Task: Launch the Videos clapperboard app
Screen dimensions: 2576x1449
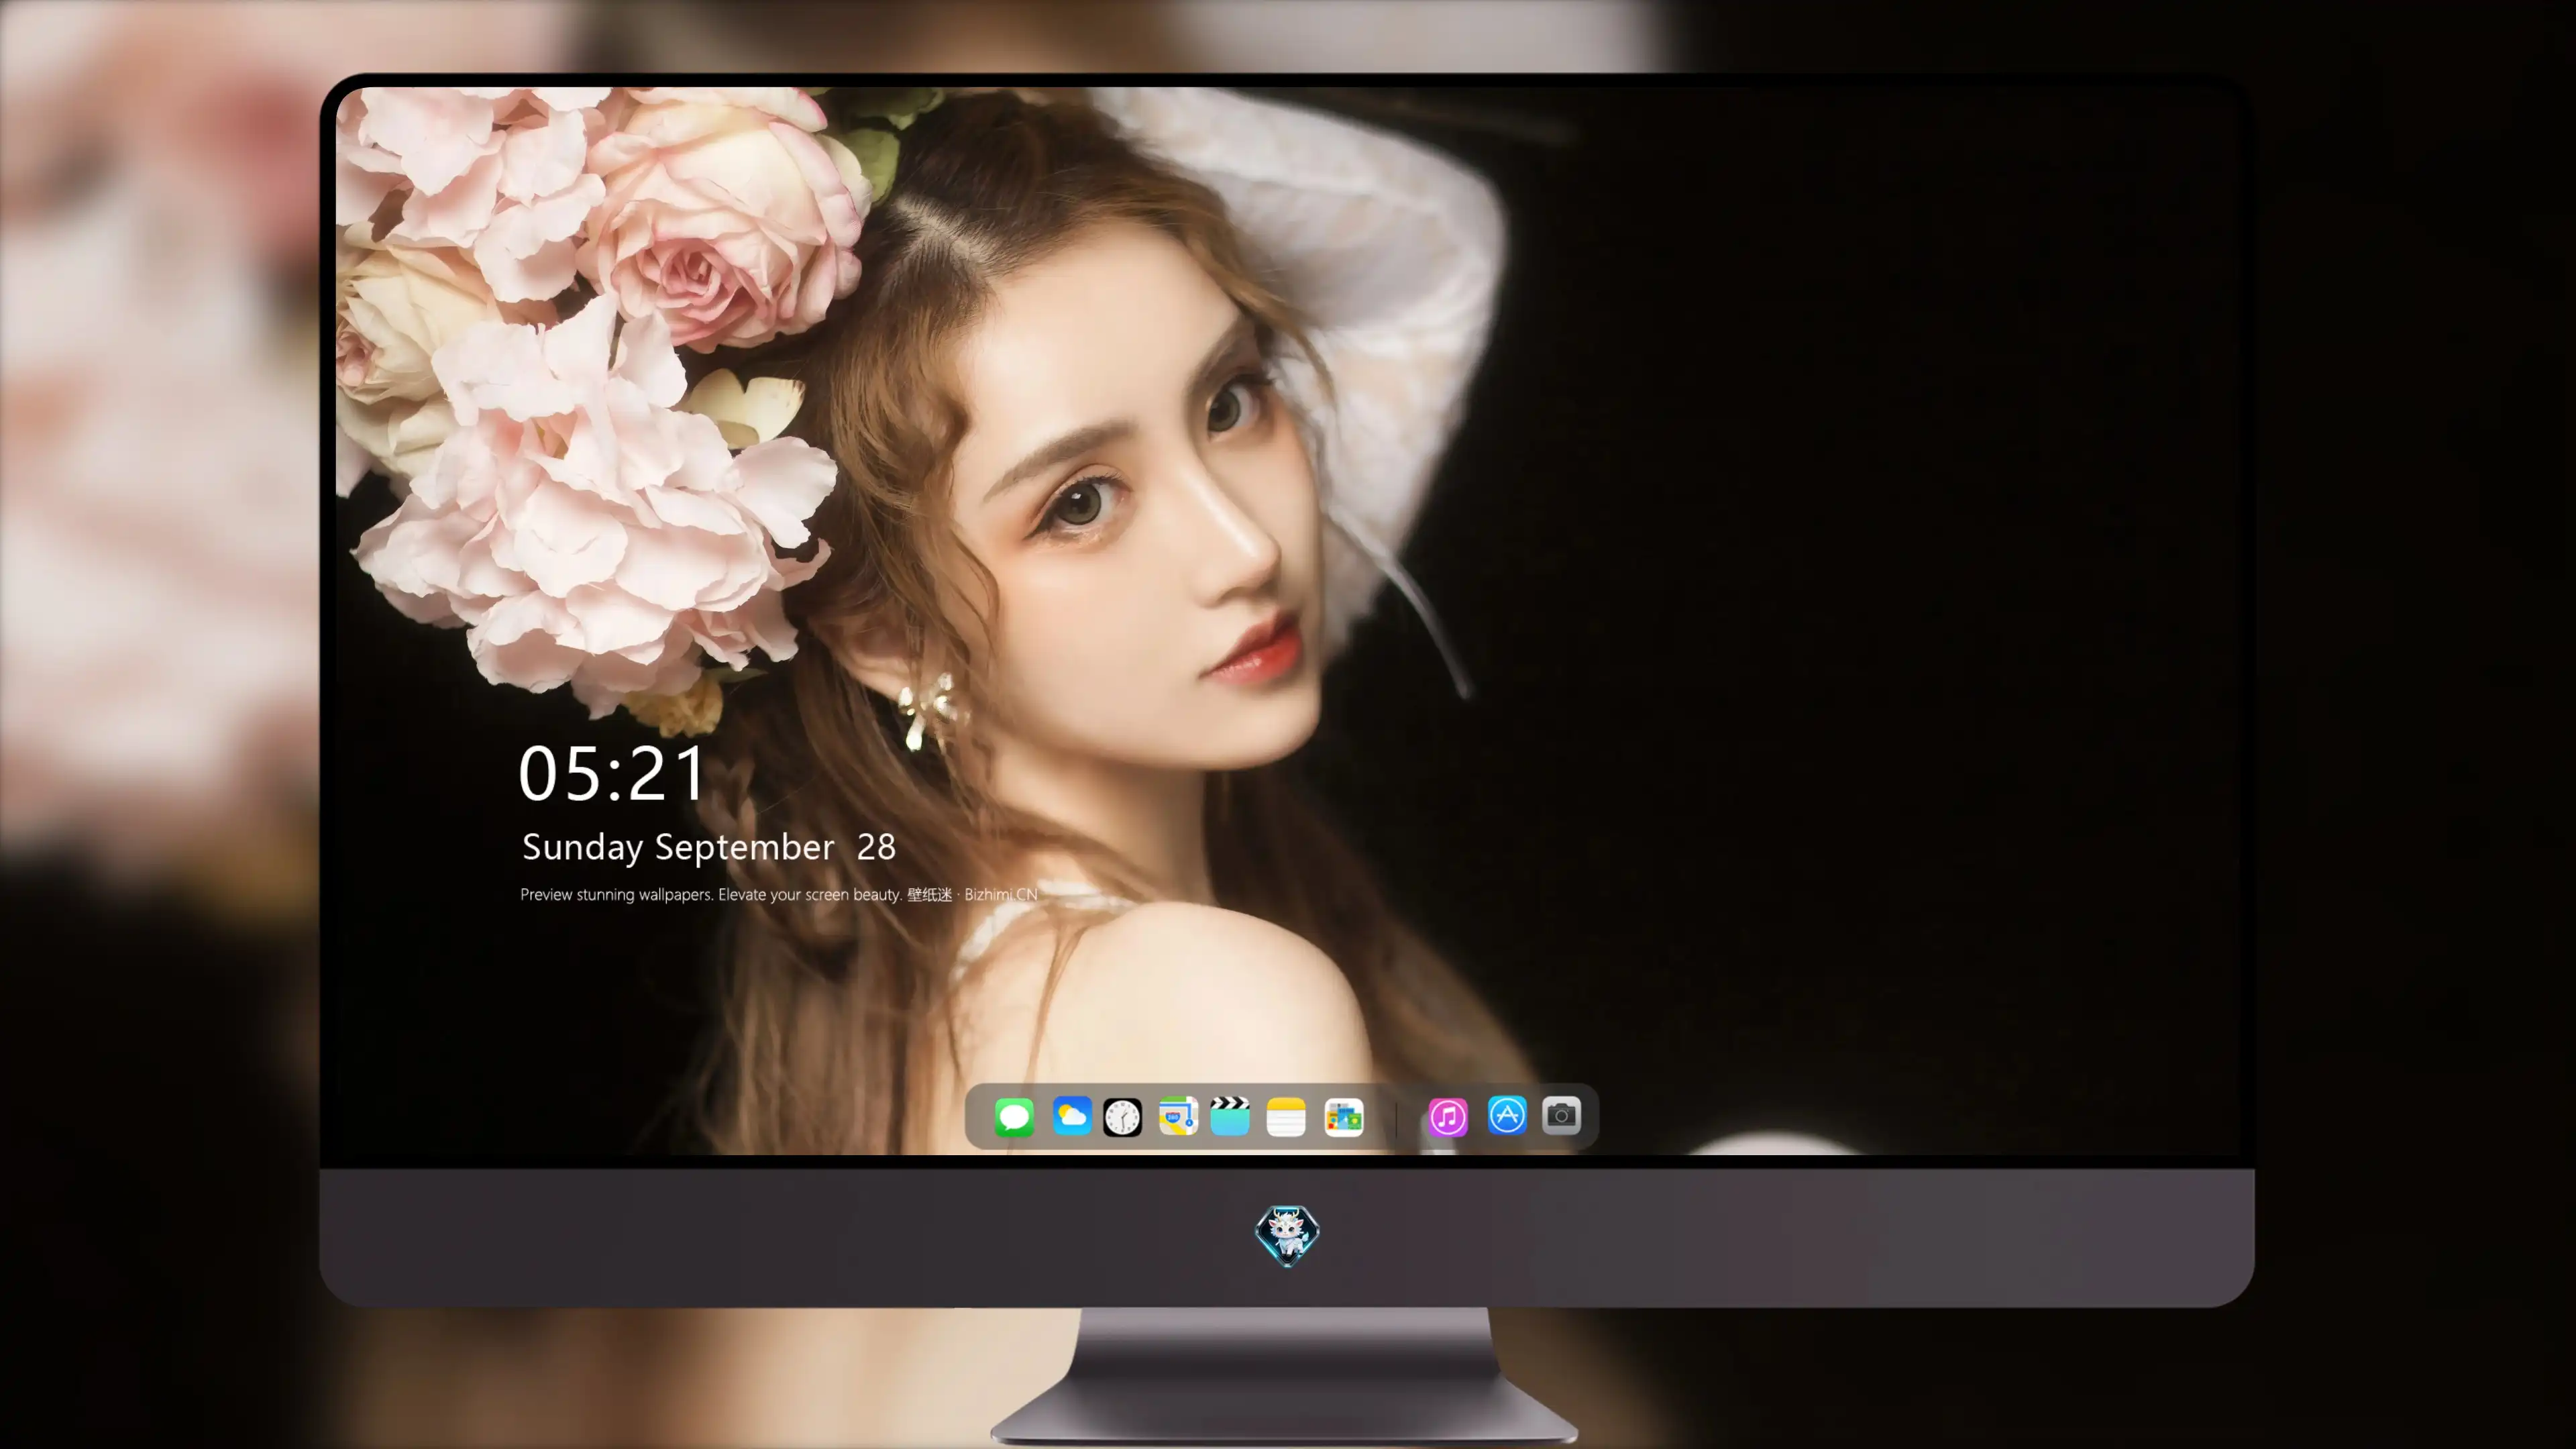Action: click(1230, 1116)
